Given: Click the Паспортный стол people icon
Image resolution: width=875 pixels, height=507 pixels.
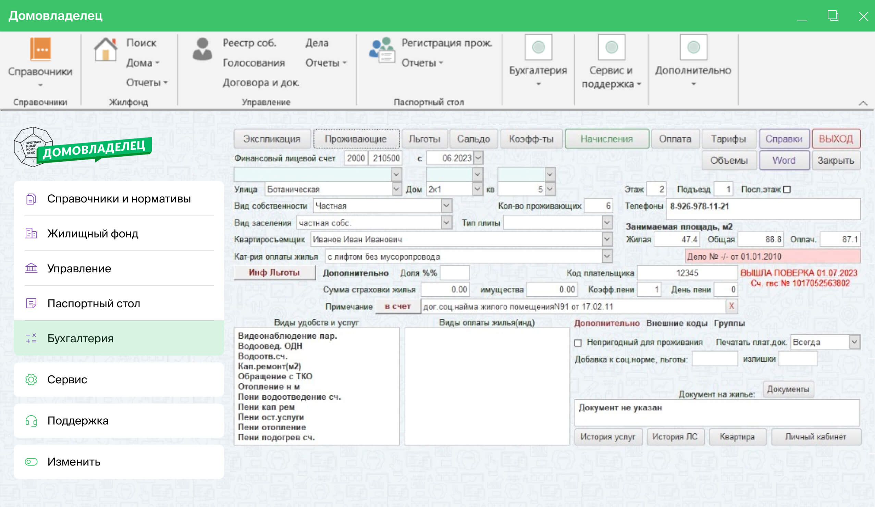Looking at the screenshot, I should 382,50.
